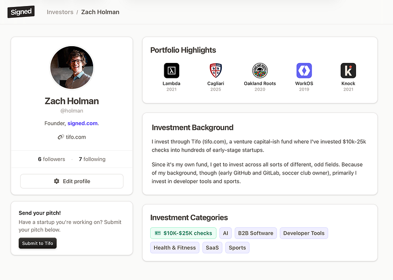Click Zach Holman's profile photo
This screenshot has height=280, width=393.
pyautogui.click(x=72, y=67)
